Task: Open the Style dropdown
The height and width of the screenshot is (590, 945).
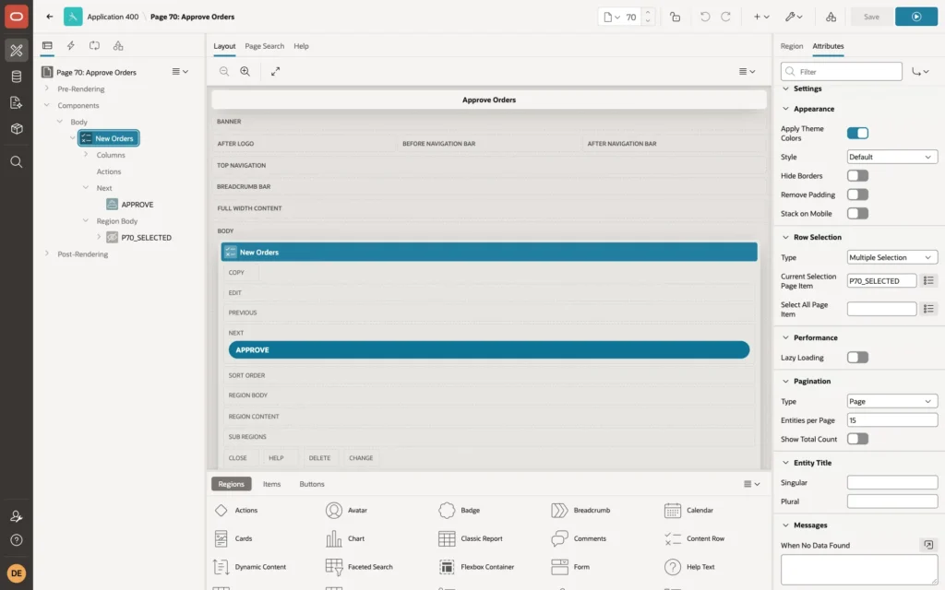Action: pos(892,157)
